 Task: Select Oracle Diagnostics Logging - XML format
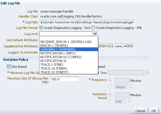[93, 28]
